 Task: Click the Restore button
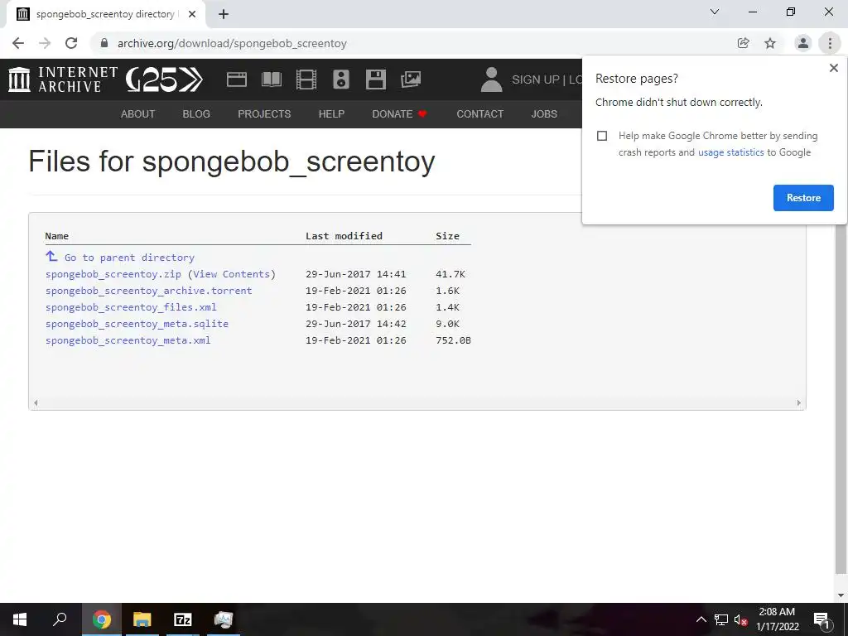[x=803, y=198]
